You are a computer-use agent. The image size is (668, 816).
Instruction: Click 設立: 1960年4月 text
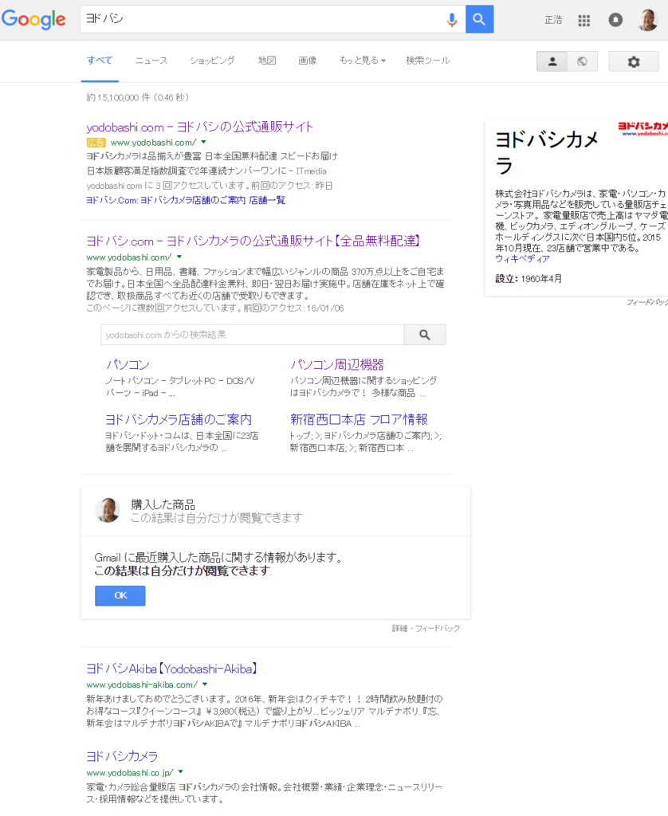529,278
